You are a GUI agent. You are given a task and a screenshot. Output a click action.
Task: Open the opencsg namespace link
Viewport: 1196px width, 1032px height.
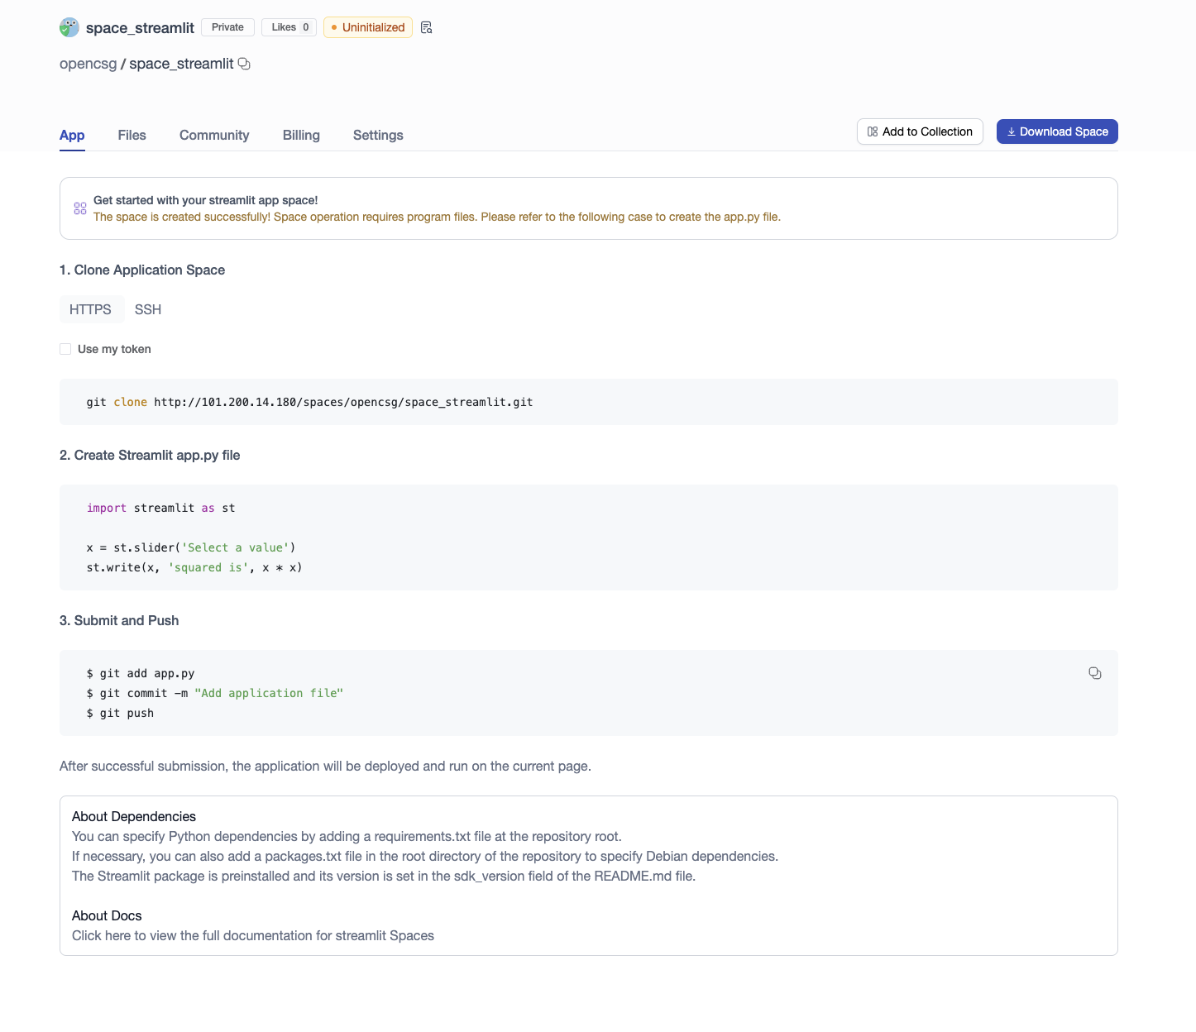pos(89,64)
